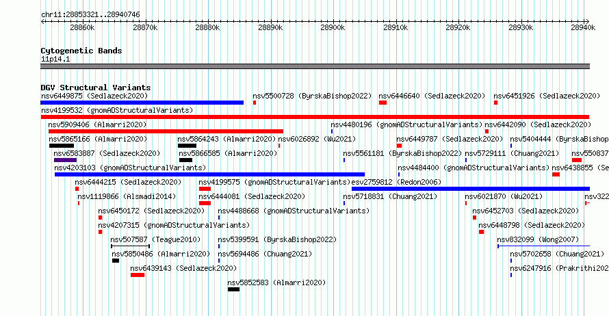Open the nsv5694486 (Chuang2021) label

265,254
